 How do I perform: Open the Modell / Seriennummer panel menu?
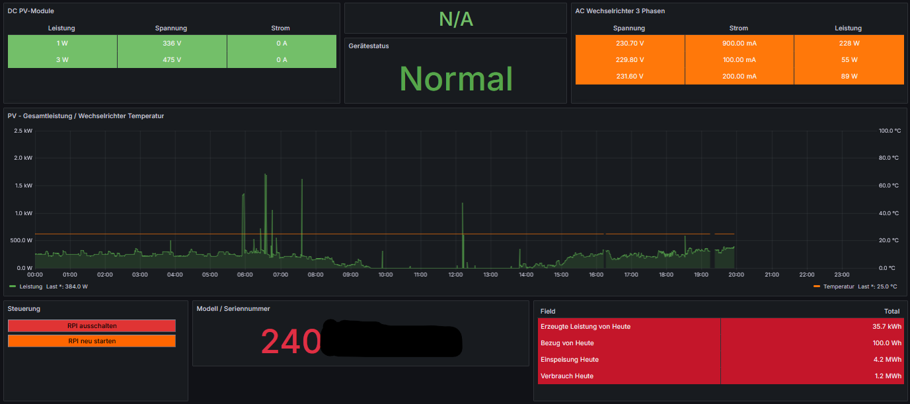(x=233, y=308)
